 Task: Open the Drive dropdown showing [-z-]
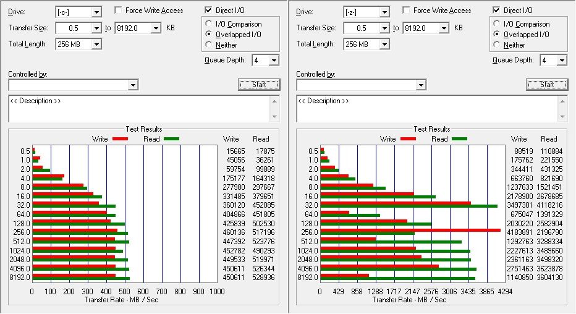click(384, 12)
